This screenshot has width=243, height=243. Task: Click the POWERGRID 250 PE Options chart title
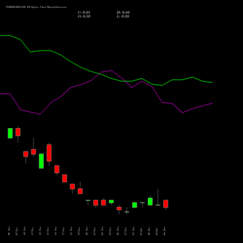coord(36,7)
